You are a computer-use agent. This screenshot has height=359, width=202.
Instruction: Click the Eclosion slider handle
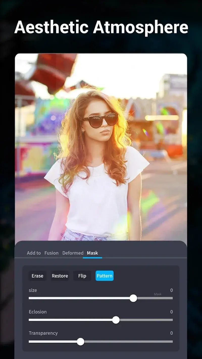[116, 320]
